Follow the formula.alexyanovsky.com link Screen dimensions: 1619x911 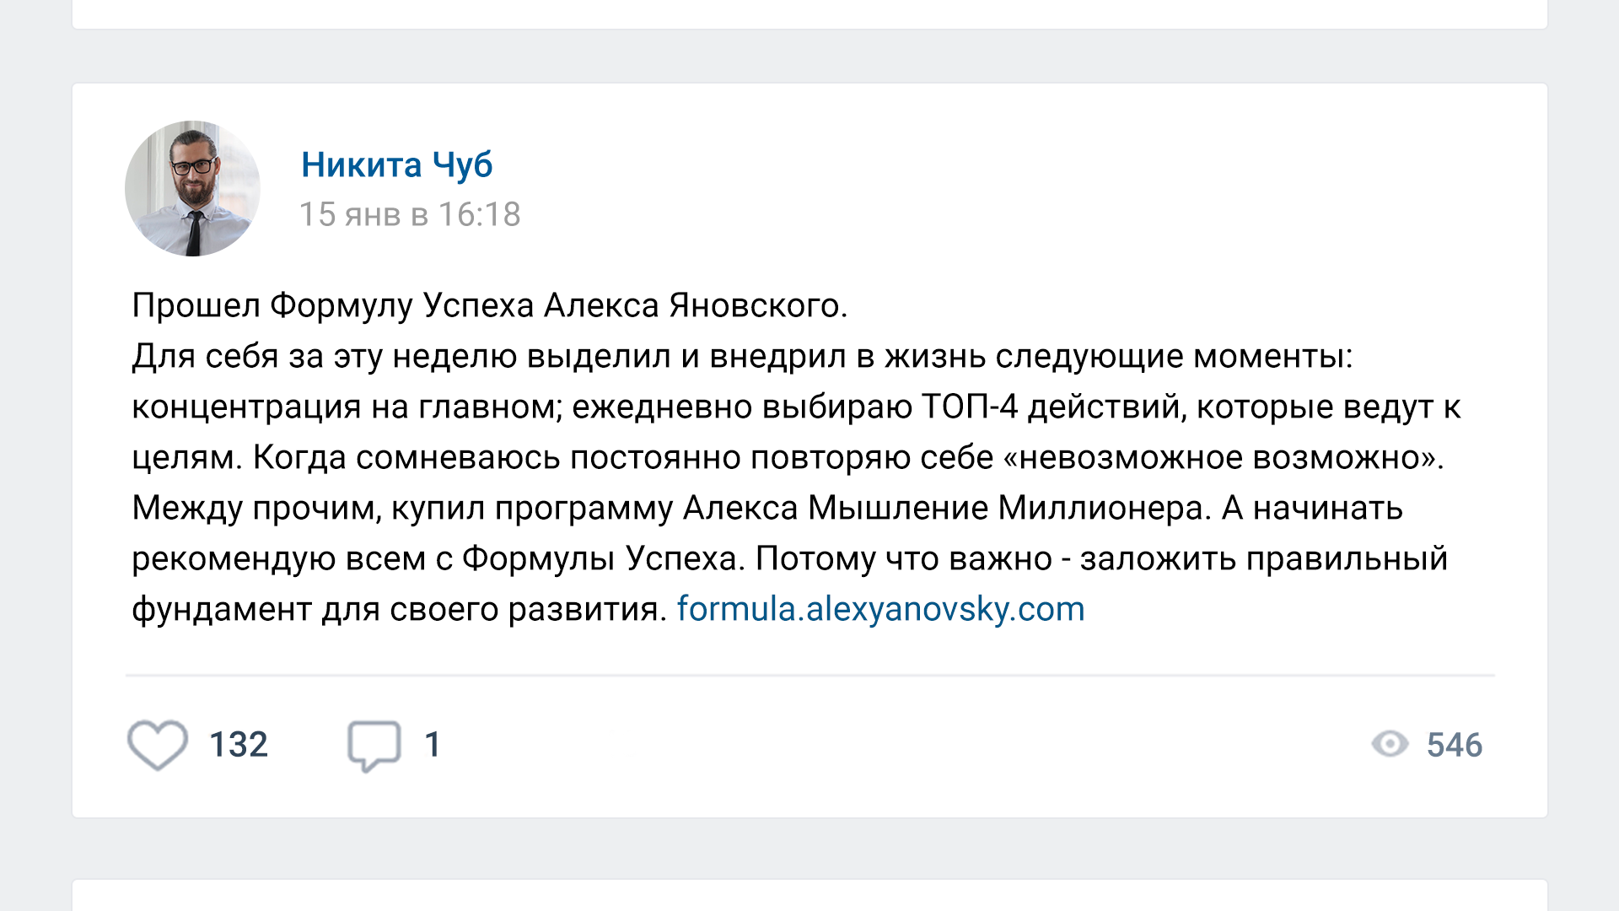(x=880, y=609)
